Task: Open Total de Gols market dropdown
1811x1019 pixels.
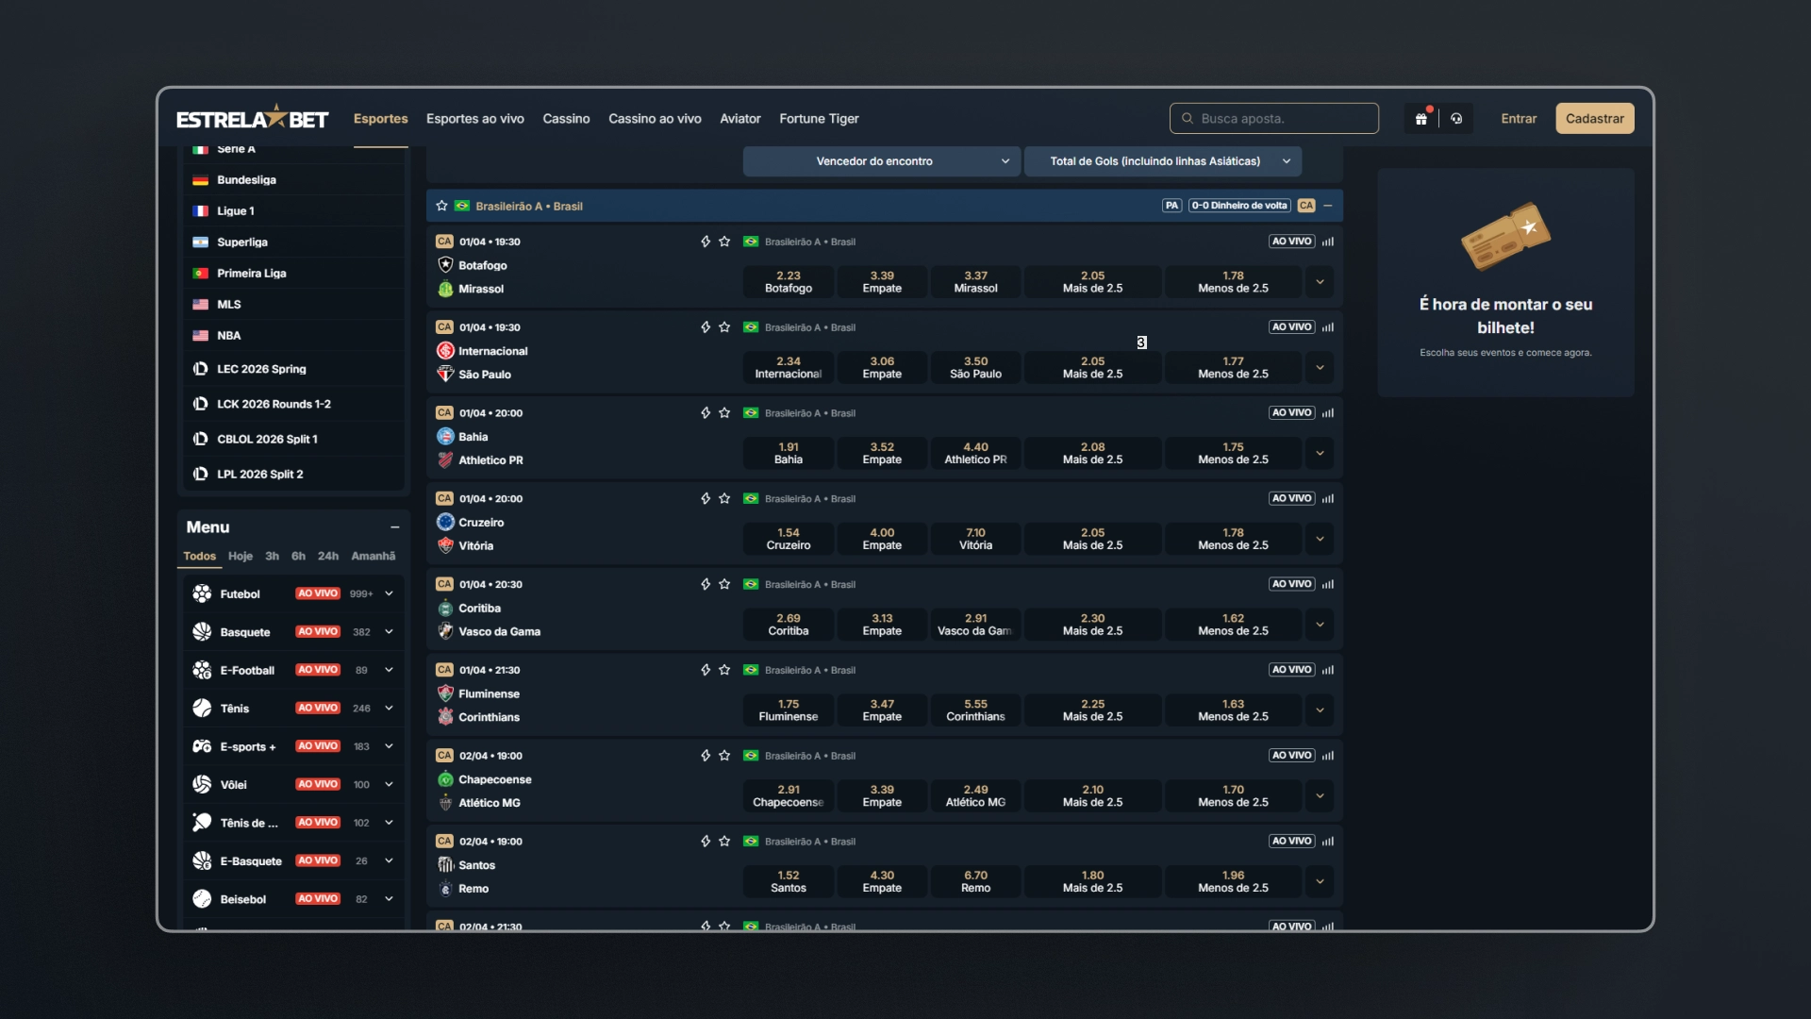Action: pos(1163,161)
